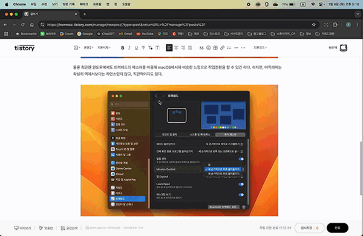Open the image attach dropdown in the editor
Screen dimensions: 363x236
pyautogui.click(x=77, y=48)
